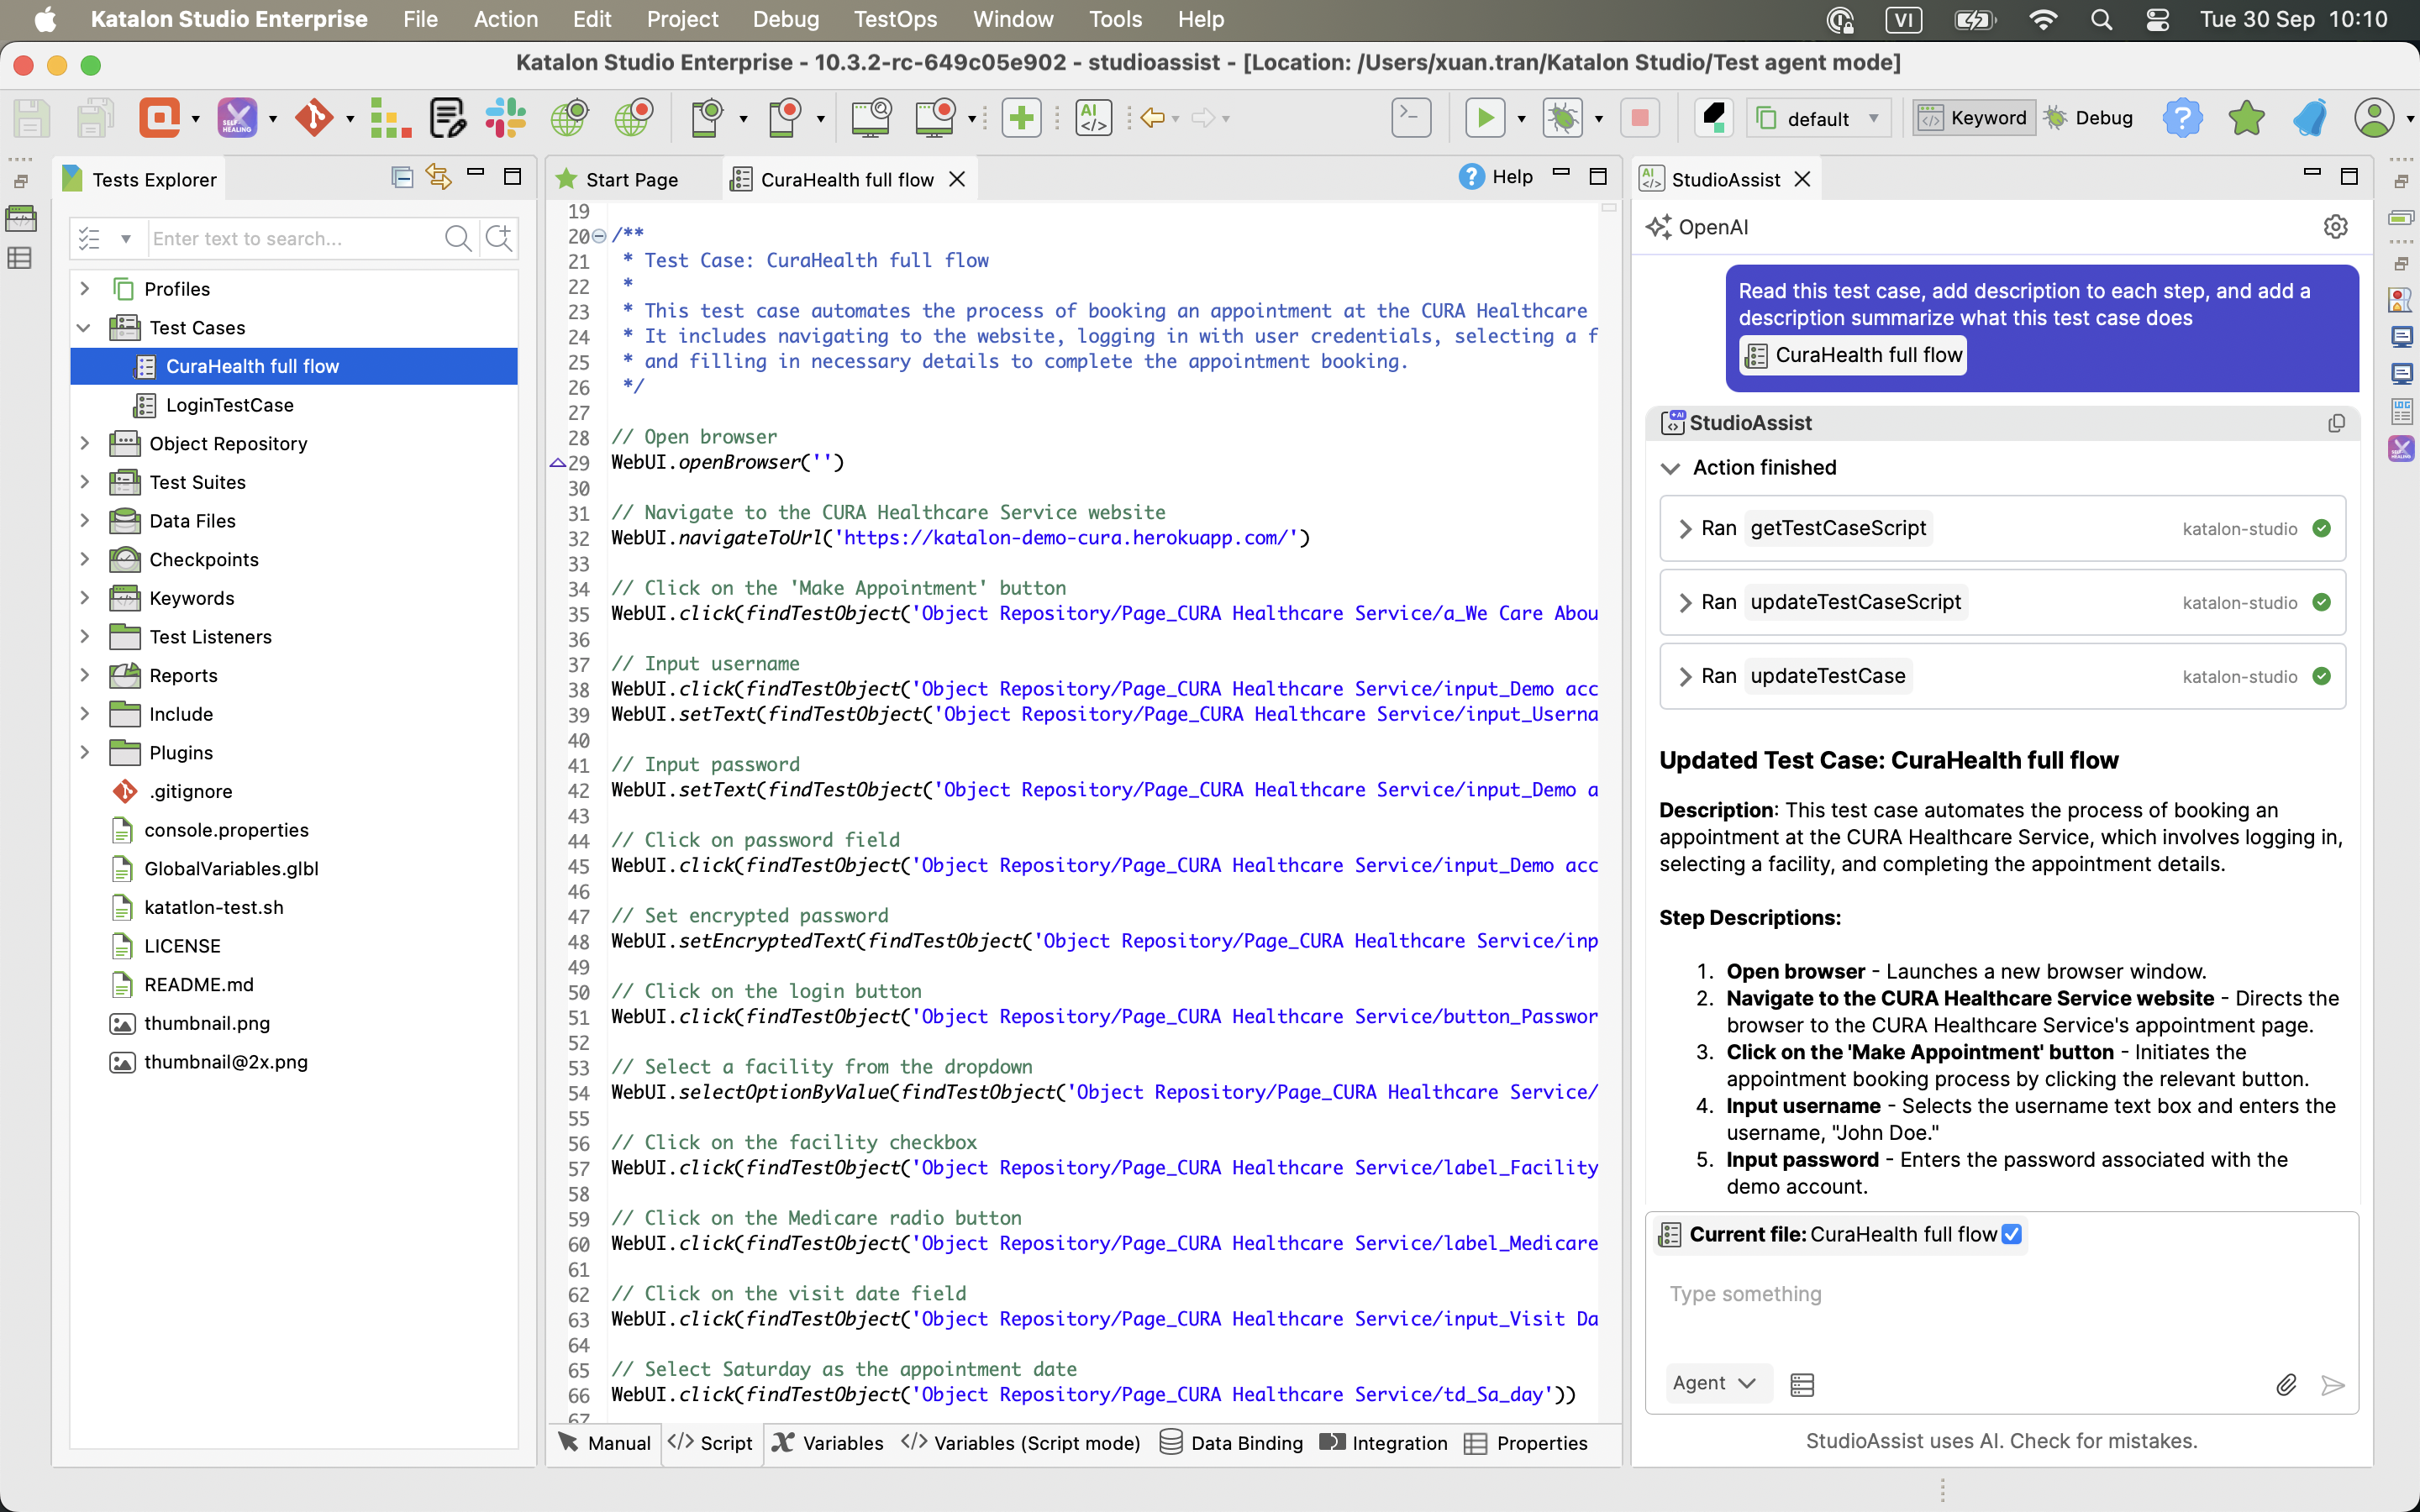Click the Spy Web globe icon
2420x1512 pixels.
tap(570, 118)
